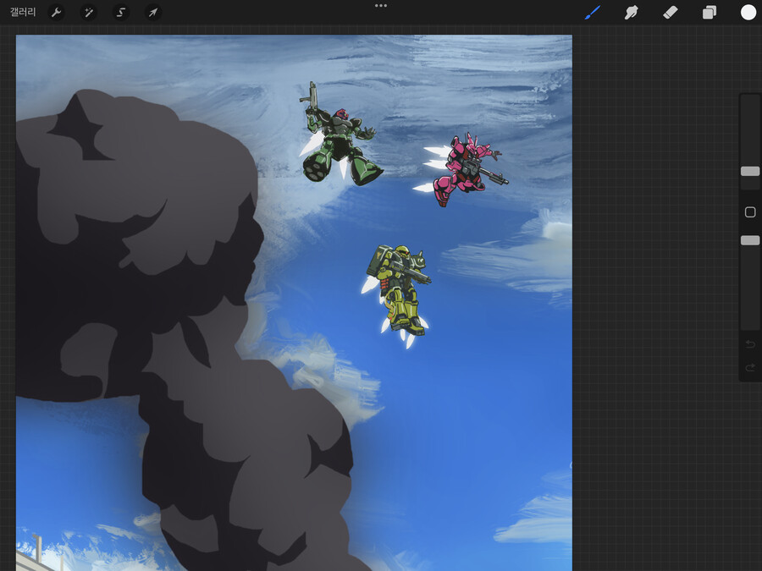762x571 pixels.
Task: Activate the Transform arrow tool
Action: point(153,13)
